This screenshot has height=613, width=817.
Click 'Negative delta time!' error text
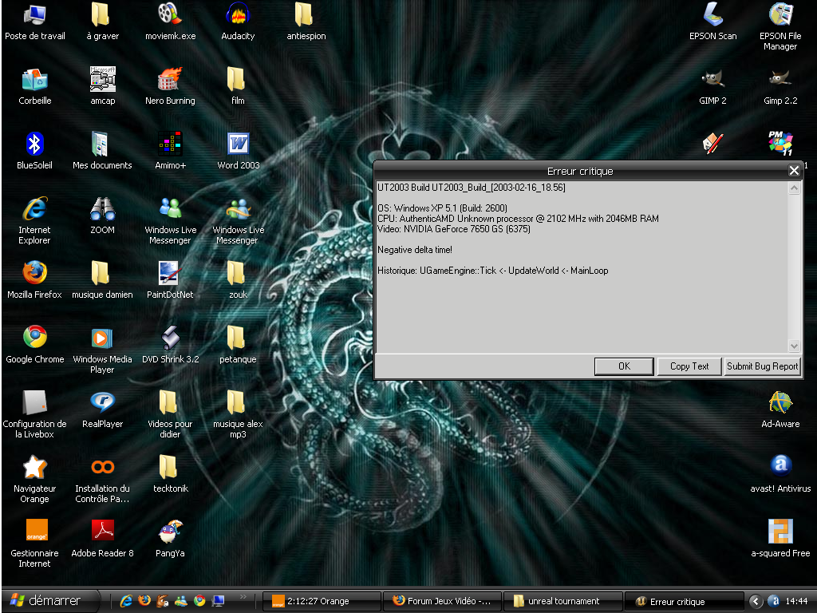[x=415, y=250]
